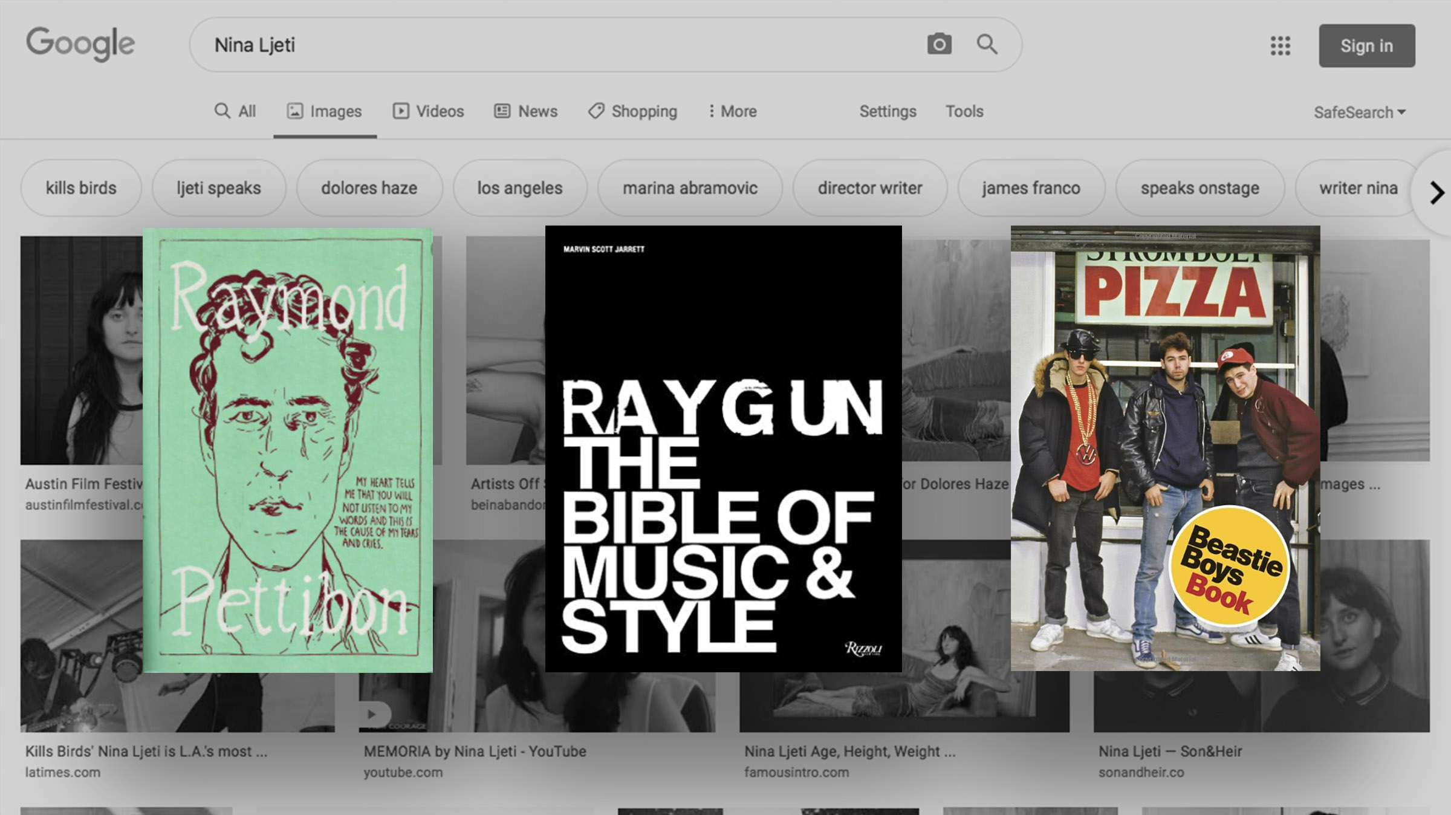Viewport: 1451px width, 815px height.
Task: Click the Google logo
Action: 80,44
